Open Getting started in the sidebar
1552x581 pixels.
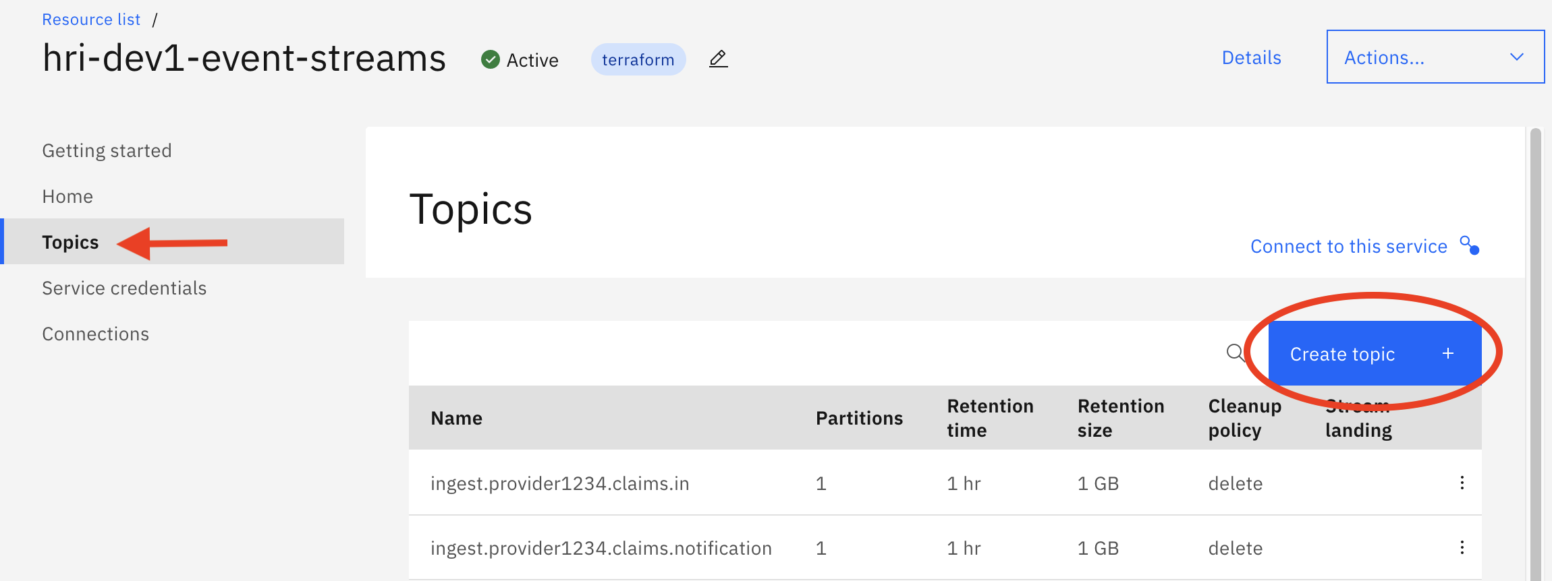[x=107, y=150]
